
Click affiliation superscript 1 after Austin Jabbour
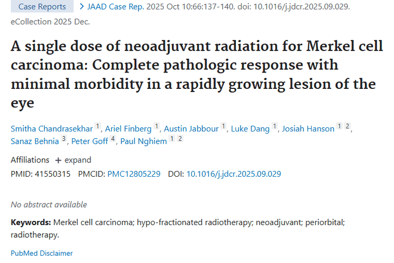pyautogui.click(x=223, y=127)
